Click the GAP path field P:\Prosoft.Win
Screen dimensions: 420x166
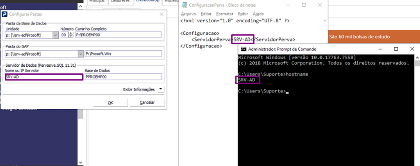tap(123, 54)
